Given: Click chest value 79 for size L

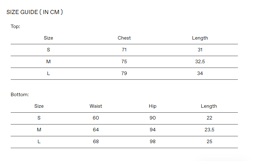Looking at the screenshot, I should pyautogui.click(x=124, y=73).
